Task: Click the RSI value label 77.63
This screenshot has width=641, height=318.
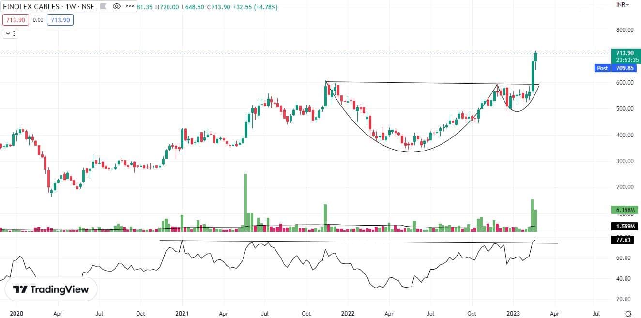Action: (x=625, y=240)
